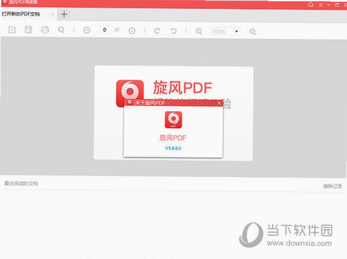Viewport: 347px width, 259px height.
Task: Click the 最近阅读的文档 label
Action: pyautogui.click(x=21, y=183)
